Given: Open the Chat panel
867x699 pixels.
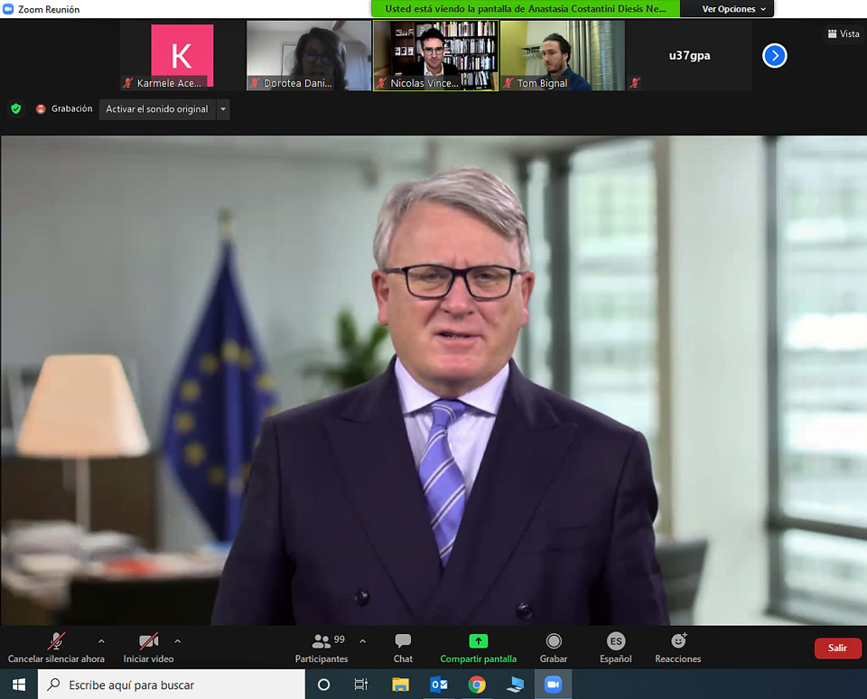Looking at the screenshot, I should 403,647.
